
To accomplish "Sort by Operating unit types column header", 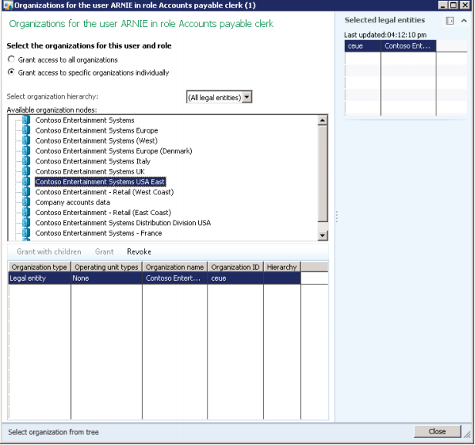I will [x=106, y=267].
